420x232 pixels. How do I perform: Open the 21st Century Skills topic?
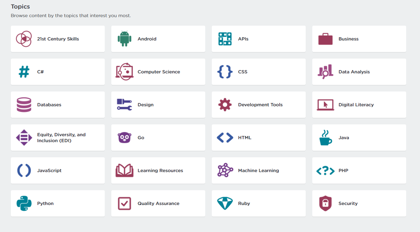click(58, 39)
